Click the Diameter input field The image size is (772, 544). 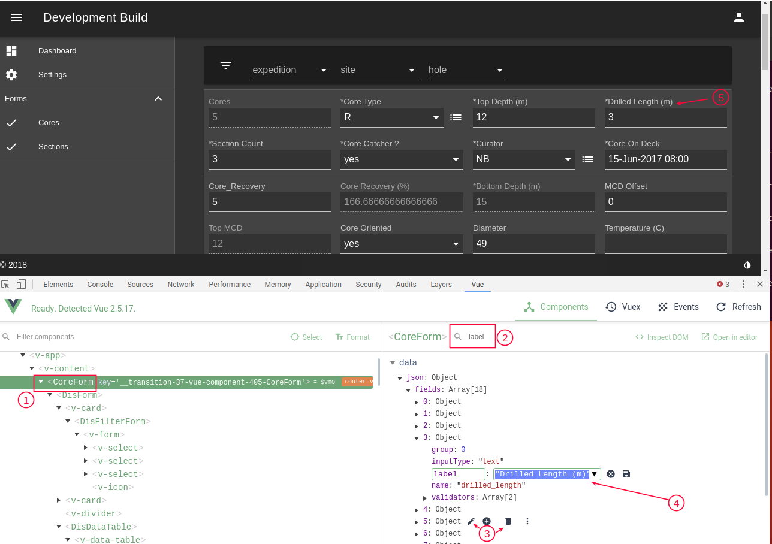[534, 244]
